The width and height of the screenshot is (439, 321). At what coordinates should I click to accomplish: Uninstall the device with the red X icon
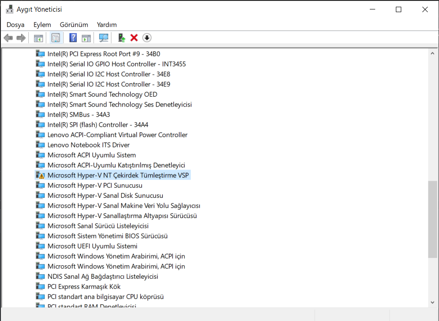click(134, 38)
